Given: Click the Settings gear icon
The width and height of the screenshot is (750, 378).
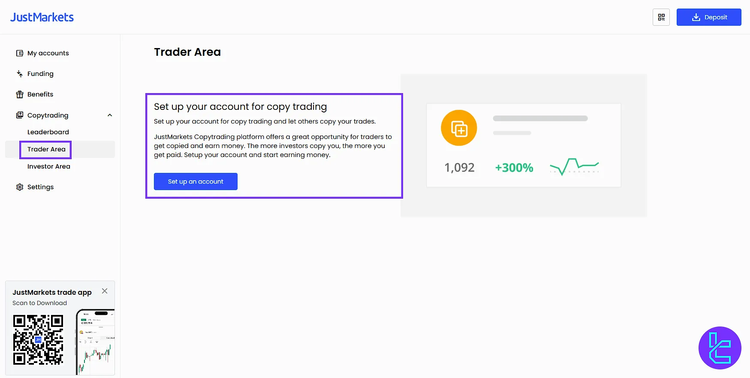Looking at the screenshot, I should 20,187.
